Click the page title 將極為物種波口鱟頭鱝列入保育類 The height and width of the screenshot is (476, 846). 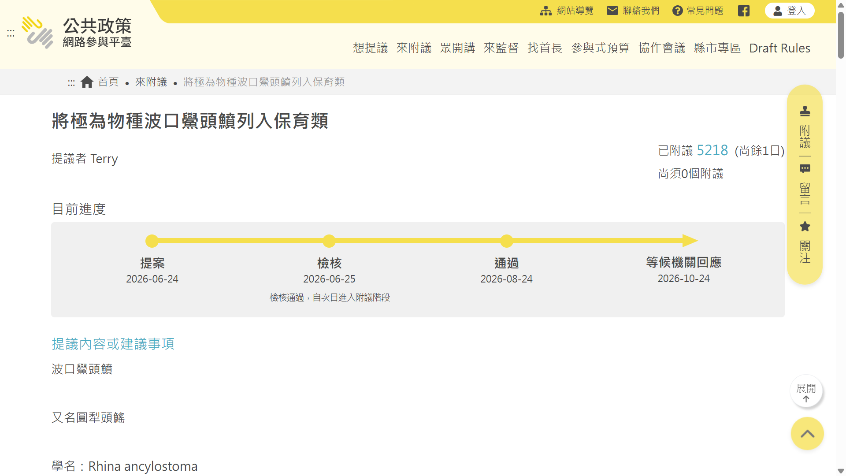[x=190, y=121]
